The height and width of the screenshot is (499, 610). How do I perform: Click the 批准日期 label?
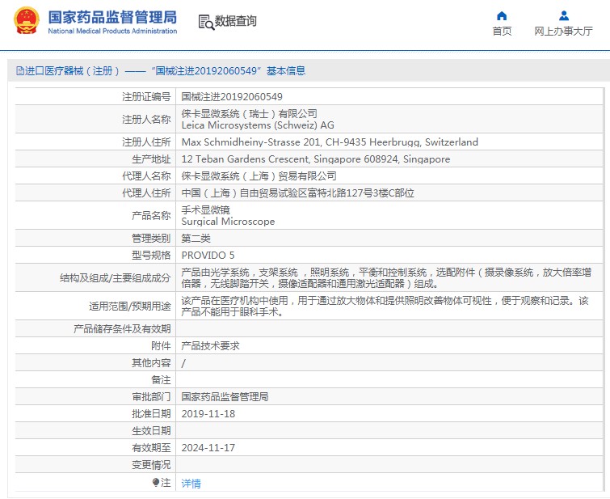coord(151,414)
